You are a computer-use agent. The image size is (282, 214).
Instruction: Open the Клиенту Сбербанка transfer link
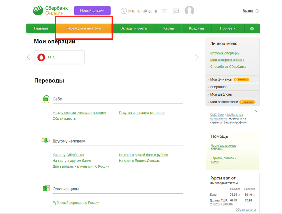[68, 155]
